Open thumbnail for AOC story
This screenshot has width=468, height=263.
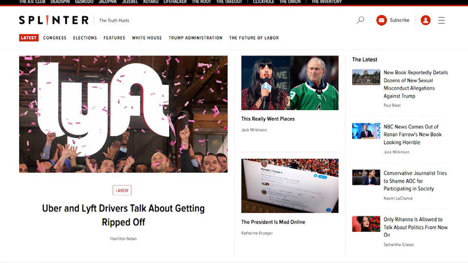(x=366, y=177)
